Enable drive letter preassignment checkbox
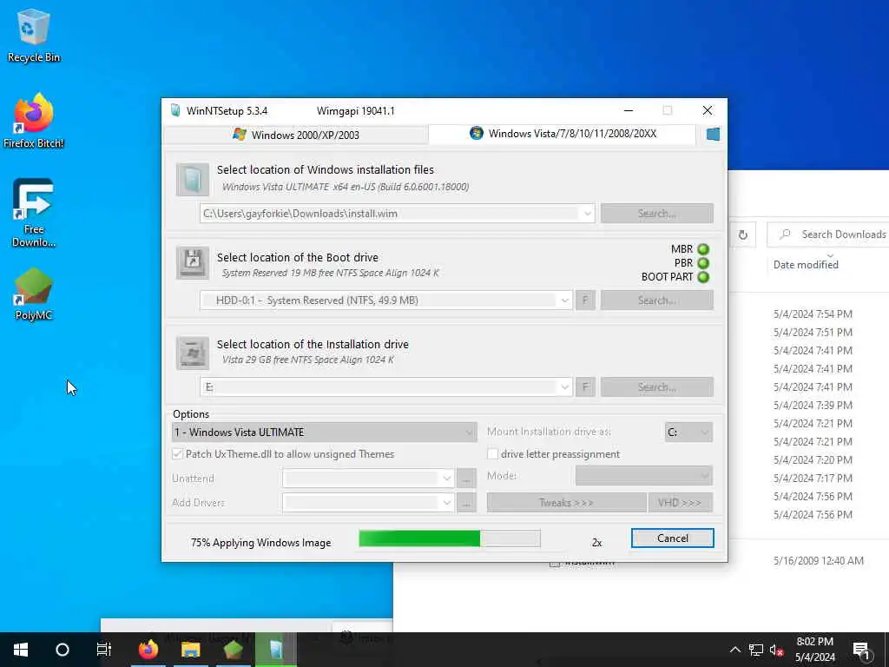Viewport: 889px width, 667px height. coord(492,453)
